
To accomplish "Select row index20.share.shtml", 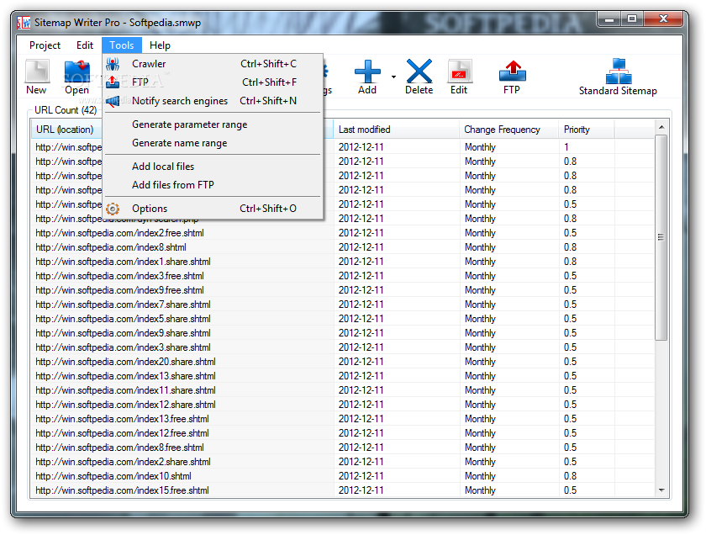I will tap(342, 362).
